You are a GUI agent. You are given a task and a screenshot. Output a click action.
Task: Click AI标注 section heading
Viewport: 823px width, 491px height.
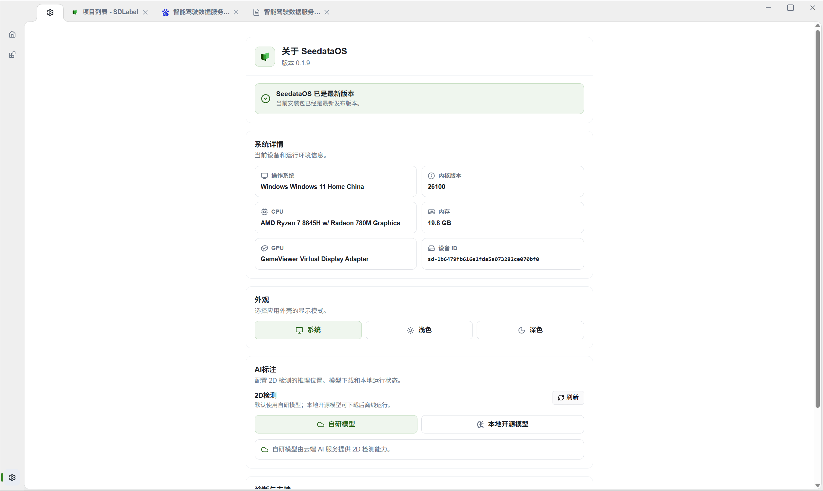pos(265,370)
